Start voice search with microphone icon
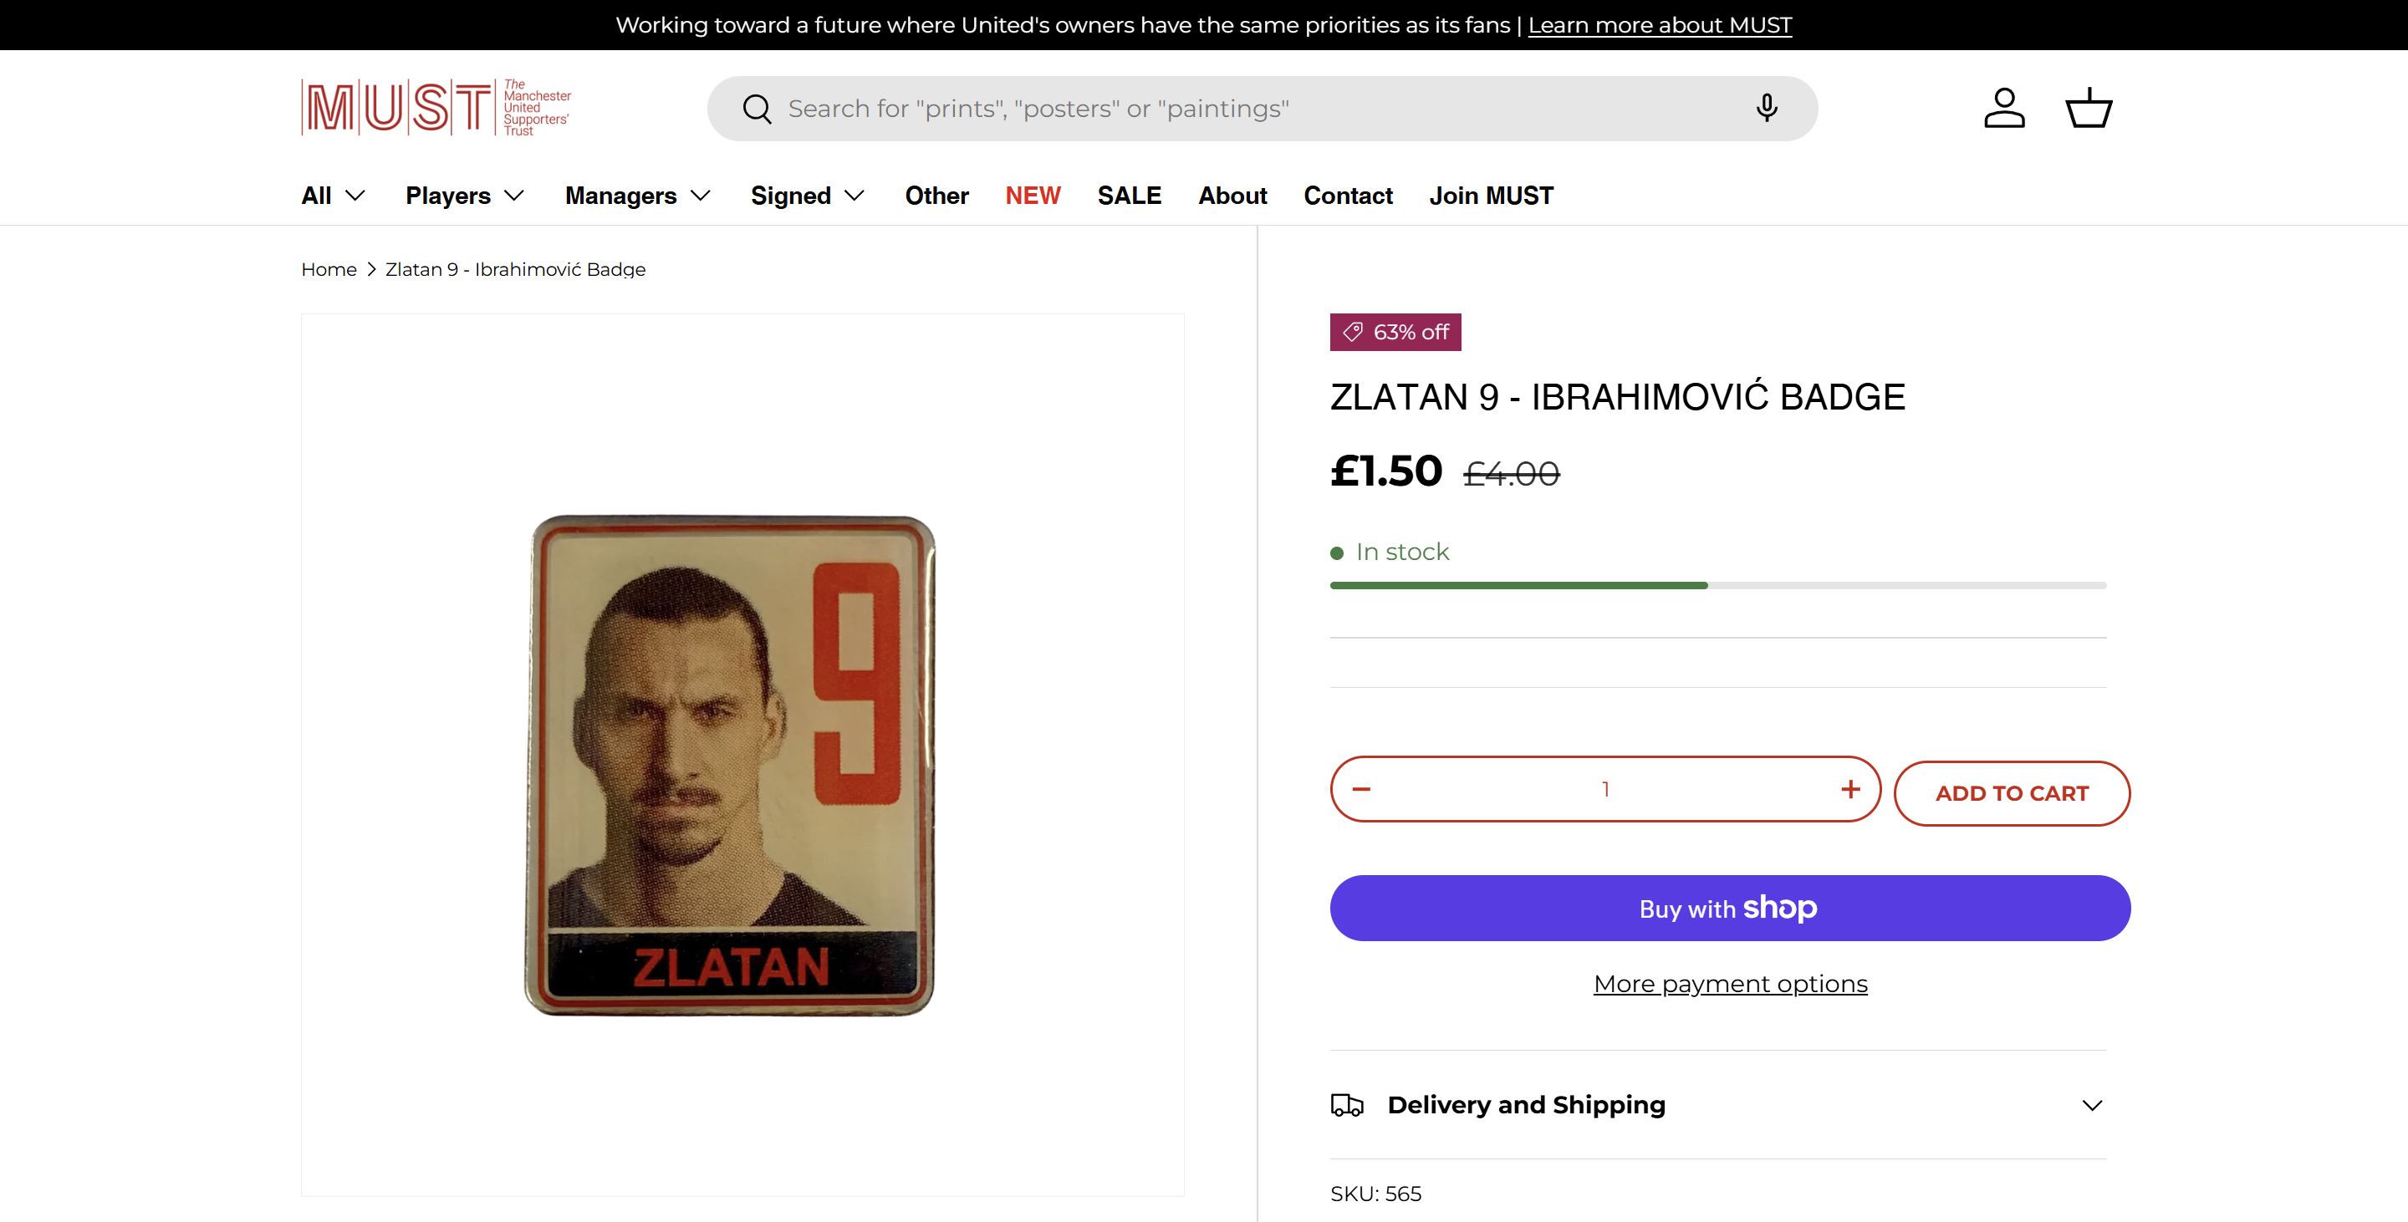Screen dimensions: 2408x1222 pyautogui.click(x=1766, y=109)
